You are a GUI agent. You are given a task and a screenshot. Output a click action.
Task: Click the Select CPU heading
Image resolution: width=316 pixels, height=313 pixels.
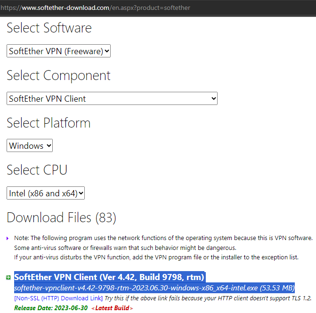tap(37, 169)
